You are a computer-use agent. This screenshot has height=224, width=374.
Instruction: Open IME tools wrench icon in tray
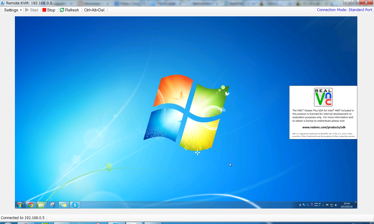(304, 205)
